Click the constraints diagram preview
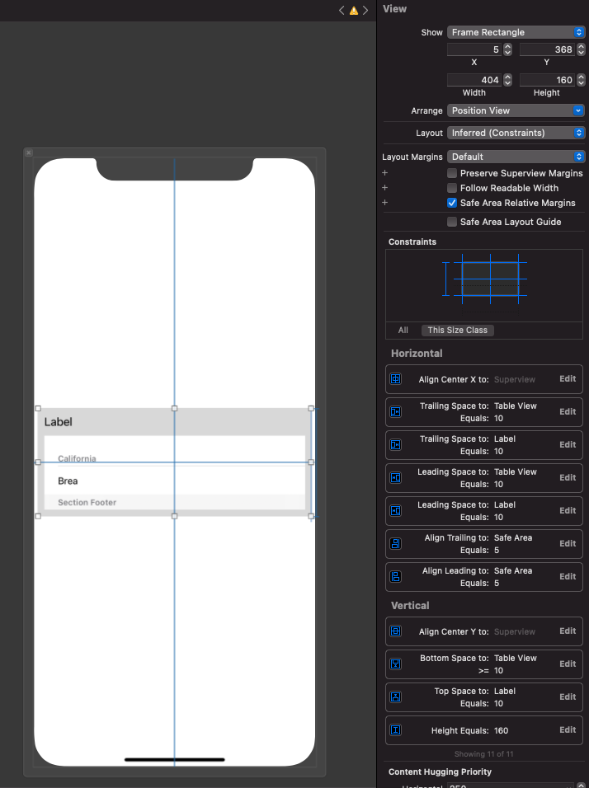 pyautogui.click(x=484, y=285)
